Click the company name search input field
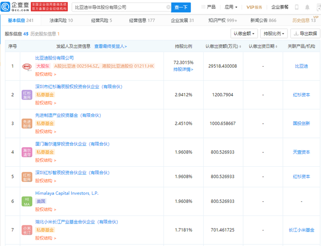 tap(120, 8)
